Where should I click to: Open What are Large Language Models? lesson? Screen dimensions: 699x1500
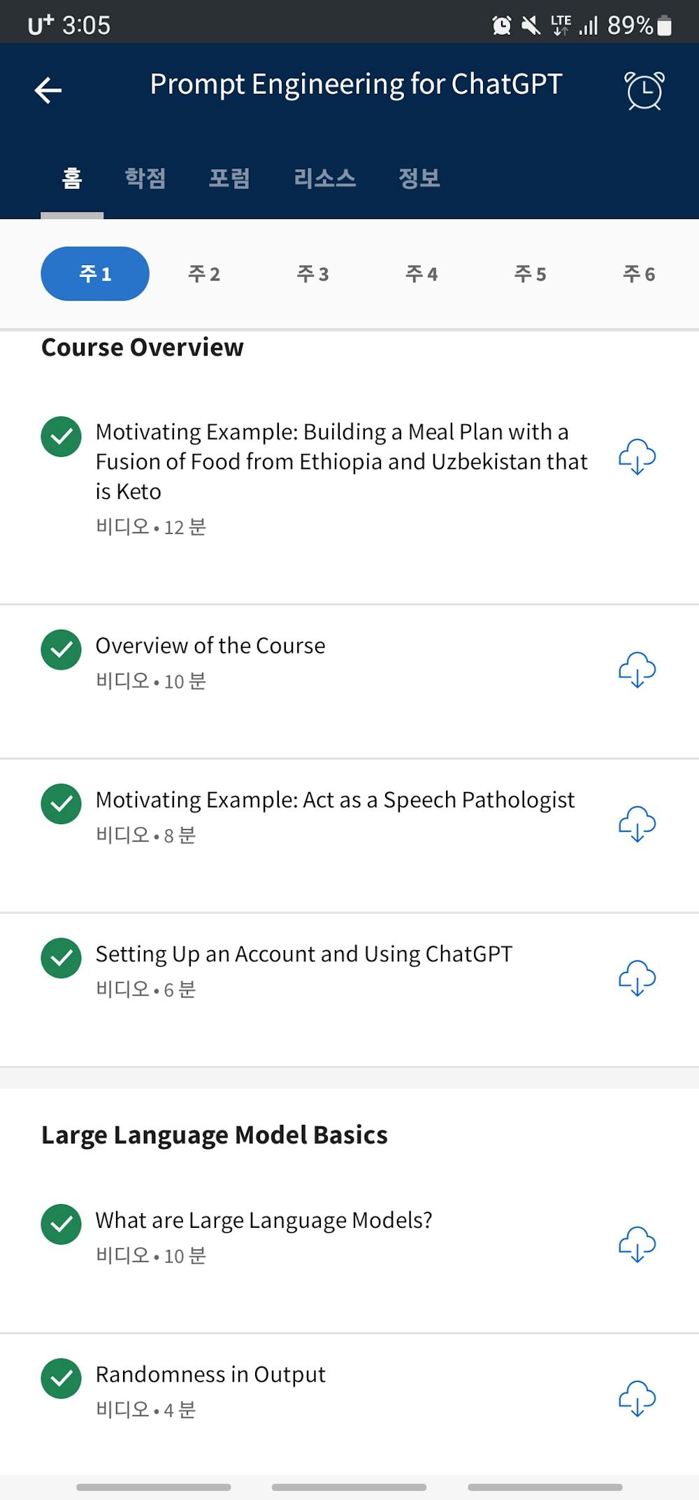(x=264, y=1221)
